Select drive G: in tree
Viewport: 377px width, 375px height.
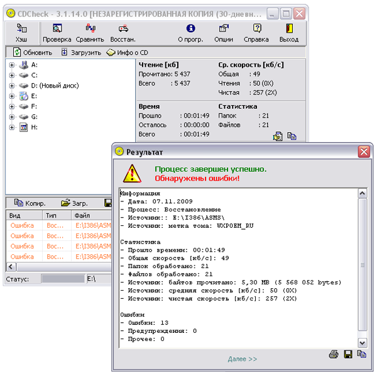(x=35, y=117)
